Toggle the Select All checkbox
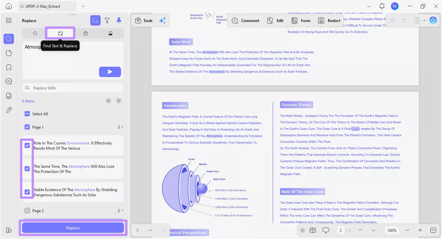Screen dimensions: 442x239 click(x=28, y=114)
